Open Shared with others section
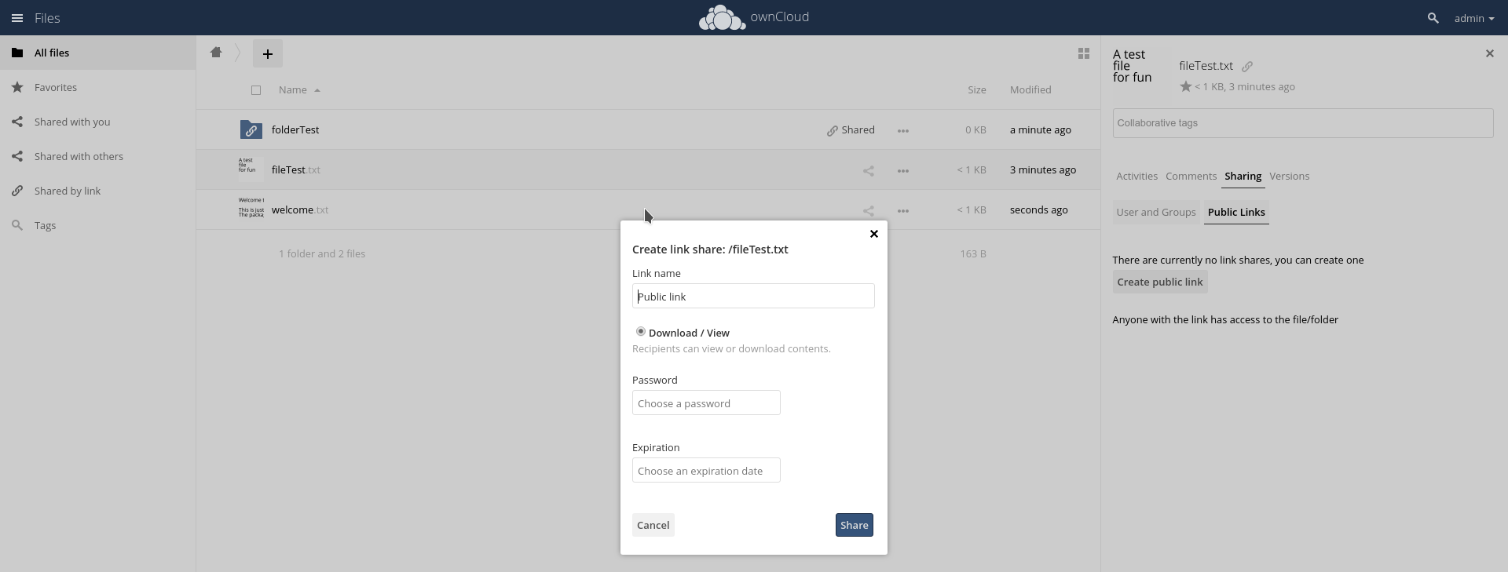This screenshot has height=572, width=1508. coord(97,156)
